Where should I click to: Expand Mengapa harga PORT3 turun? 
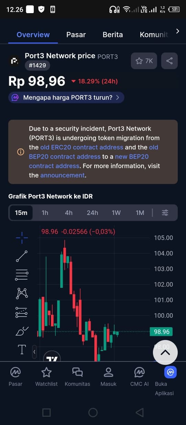click(x=66, y=97)
